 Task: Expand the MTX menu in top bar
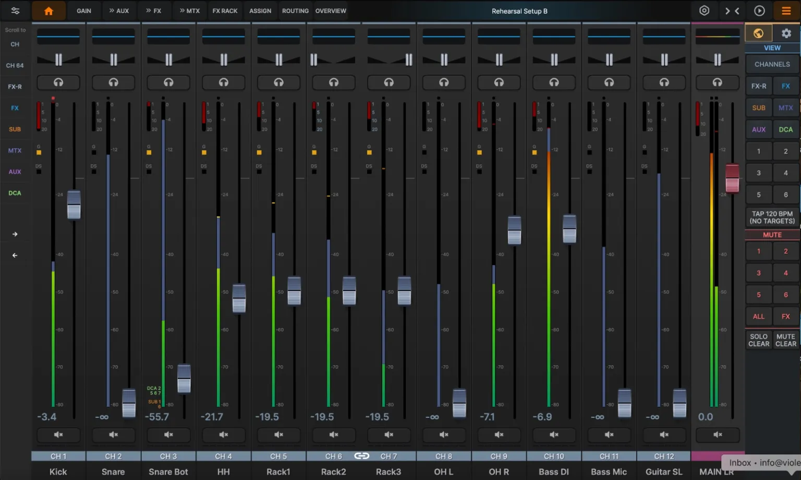pos(189,11)
